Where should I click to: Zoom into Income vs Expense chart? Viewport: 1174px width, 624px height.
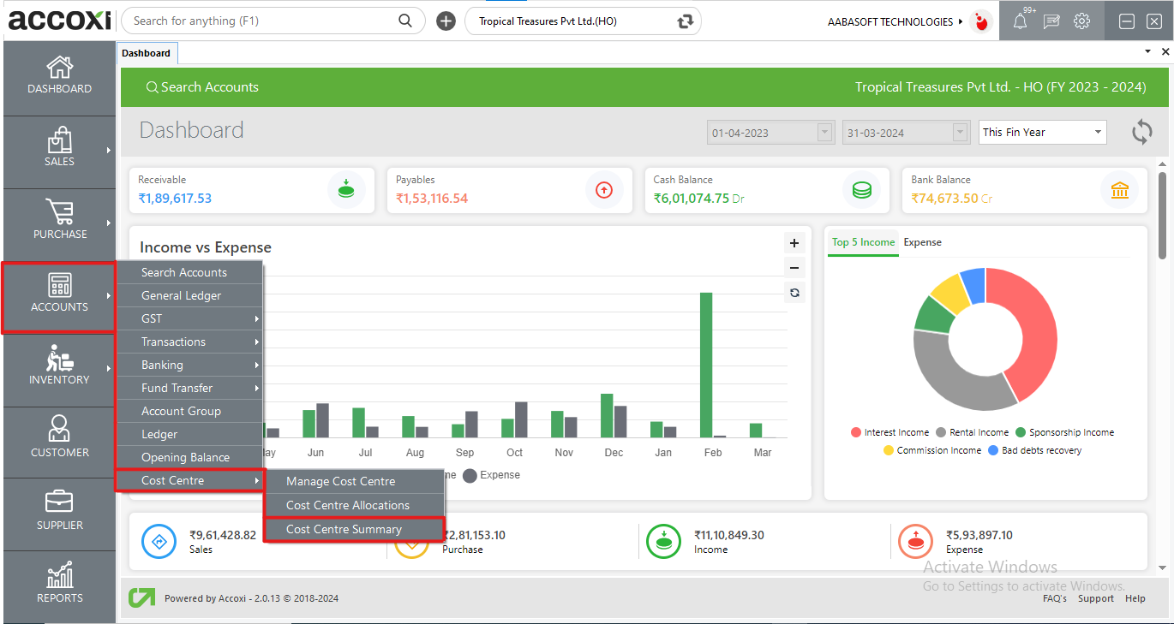(794, 242)
